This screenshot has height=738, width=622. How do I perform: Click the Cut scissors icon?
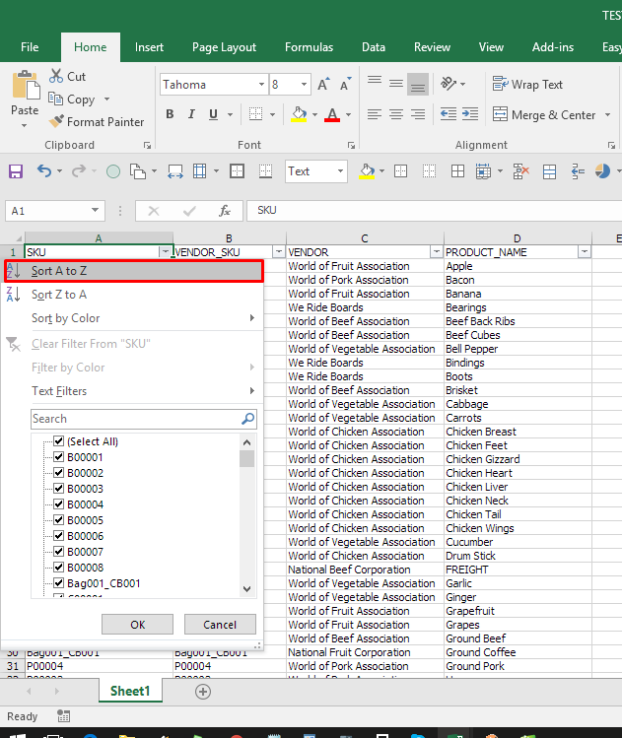(55, 77)
